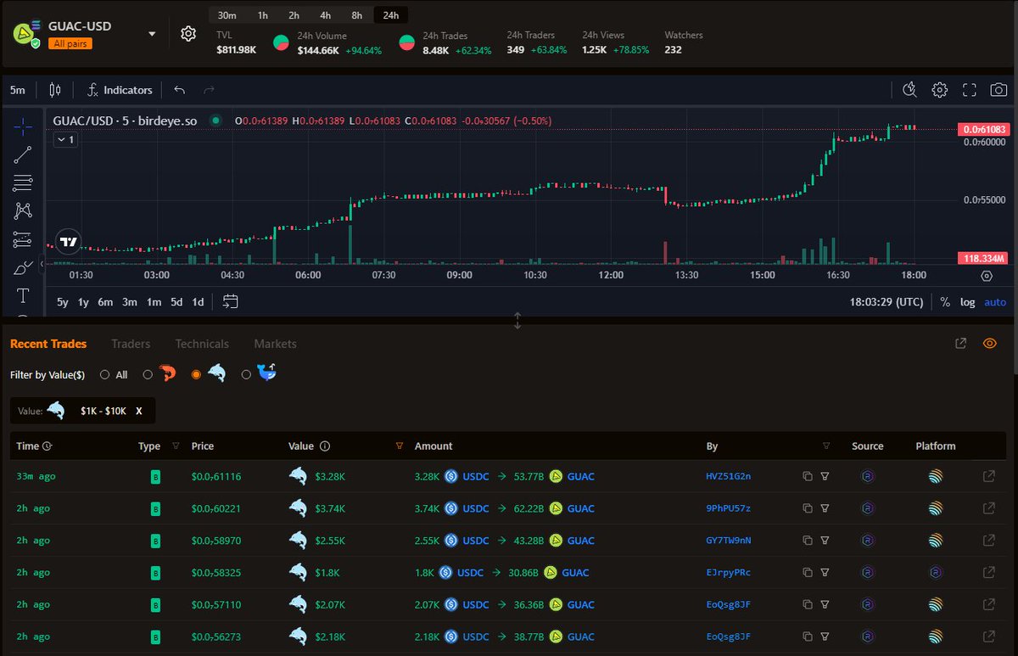Switch to the Technicals tab
This screenshot has width=1018, height=656.
[x=202, y=344]
